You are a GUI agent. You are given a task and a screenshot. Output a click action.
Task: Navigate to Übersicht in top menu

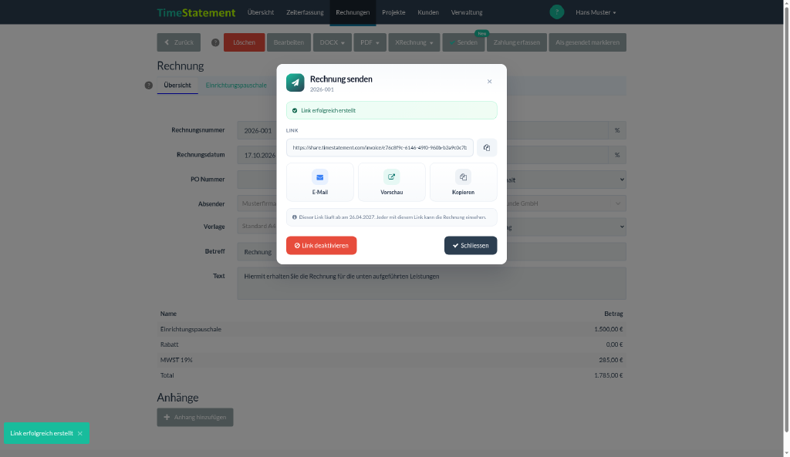pos(261,12)
